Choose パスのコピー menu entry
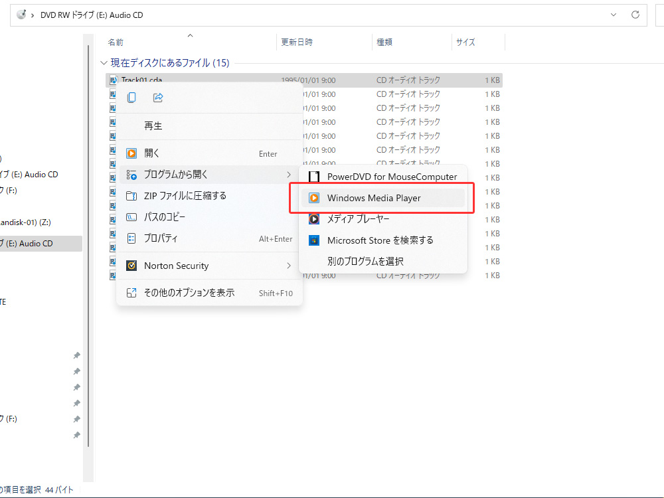 pos(209,217)
